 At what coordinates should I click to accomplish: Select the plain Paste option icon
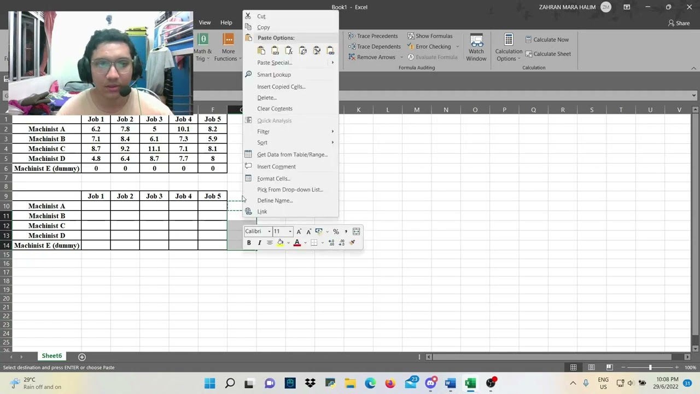pyautogui.click(x=261, y=50)
